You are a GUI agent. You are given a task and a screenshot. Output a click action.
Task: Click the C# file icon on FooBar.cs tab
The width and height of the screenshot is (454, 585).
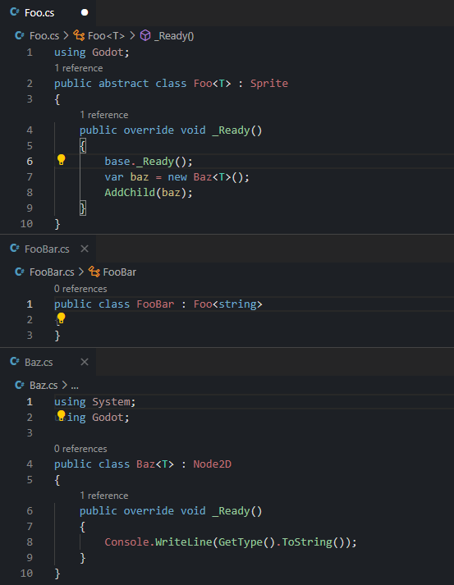point(15,249)
